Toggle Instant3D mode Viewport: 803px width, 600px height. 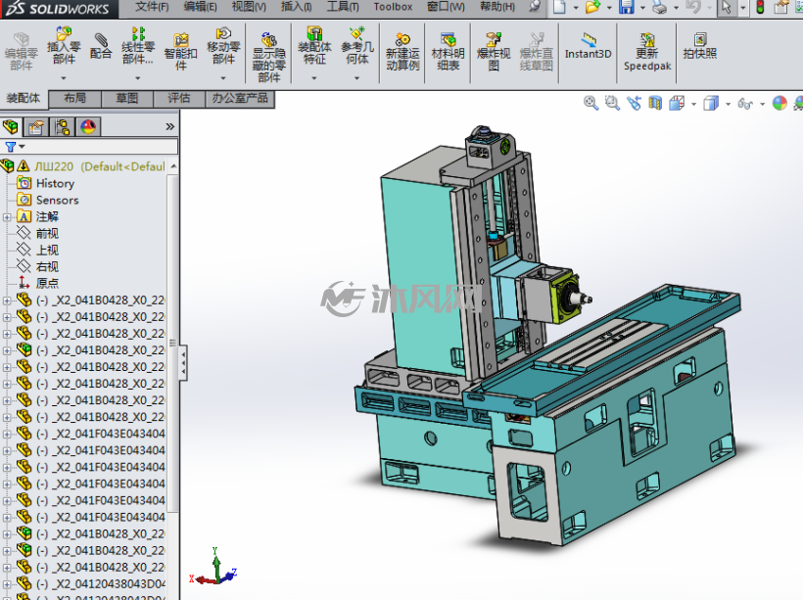pyautogui.click(x=588, y=46)
